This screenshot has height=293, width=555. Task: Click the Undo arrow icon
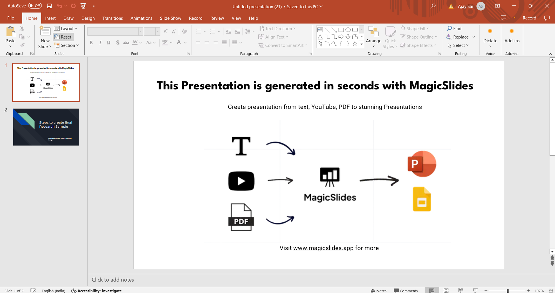pos(59,6)
